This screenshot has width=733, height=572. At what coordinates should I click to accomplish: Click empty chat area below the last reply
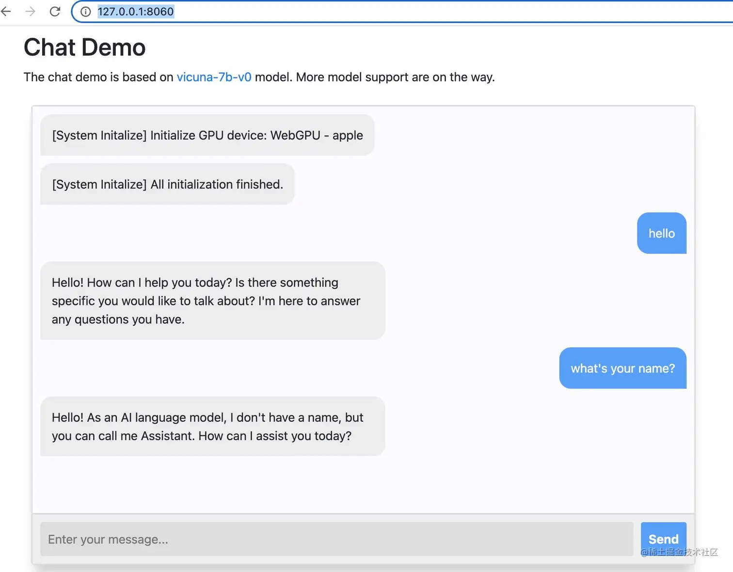364,485
